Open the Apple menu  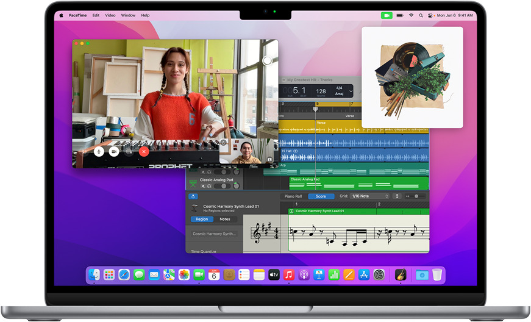62,15
